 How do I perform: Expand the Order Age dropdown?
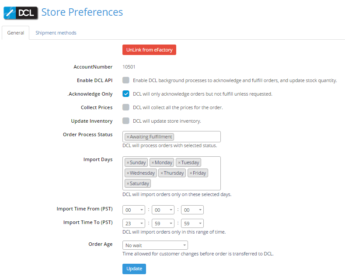click(155, 245)
